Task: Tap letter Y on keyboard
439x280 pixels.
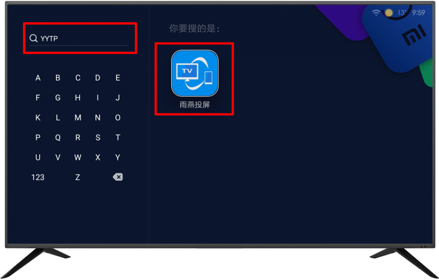Action: (x=118, y=157)
